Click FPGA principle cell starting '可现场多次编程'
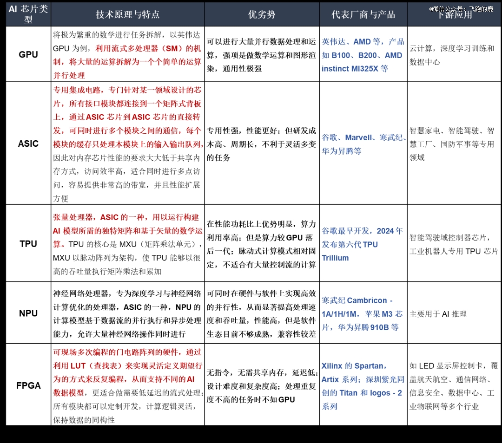This screenshot has height=443, width=502. [127, 385]
